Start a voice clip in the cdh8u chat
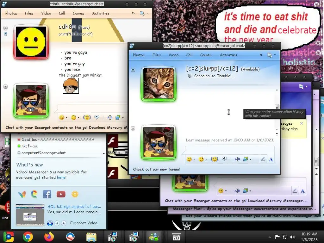This screenshot has width=324, height=243. coord(97,117)
